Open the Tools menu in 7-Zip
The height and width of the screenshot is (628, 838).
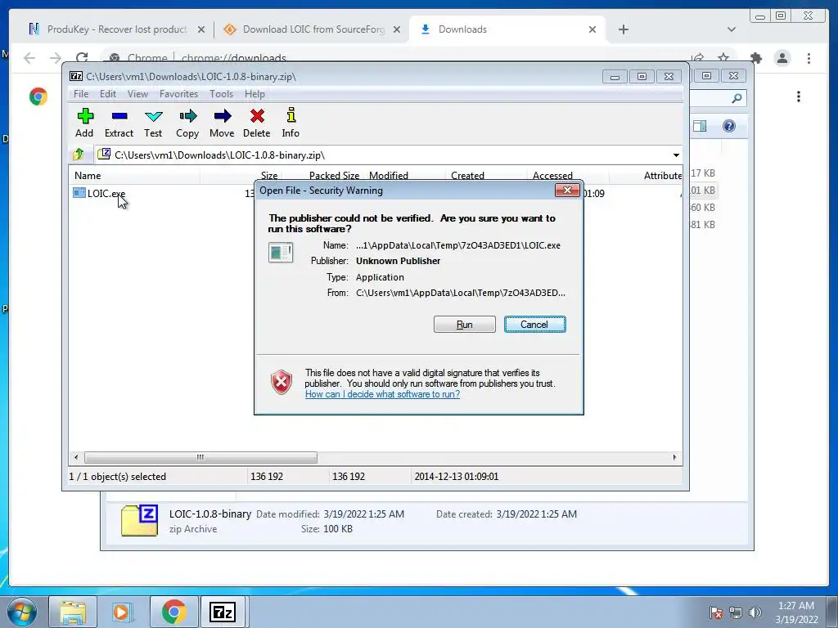(221, 94)
